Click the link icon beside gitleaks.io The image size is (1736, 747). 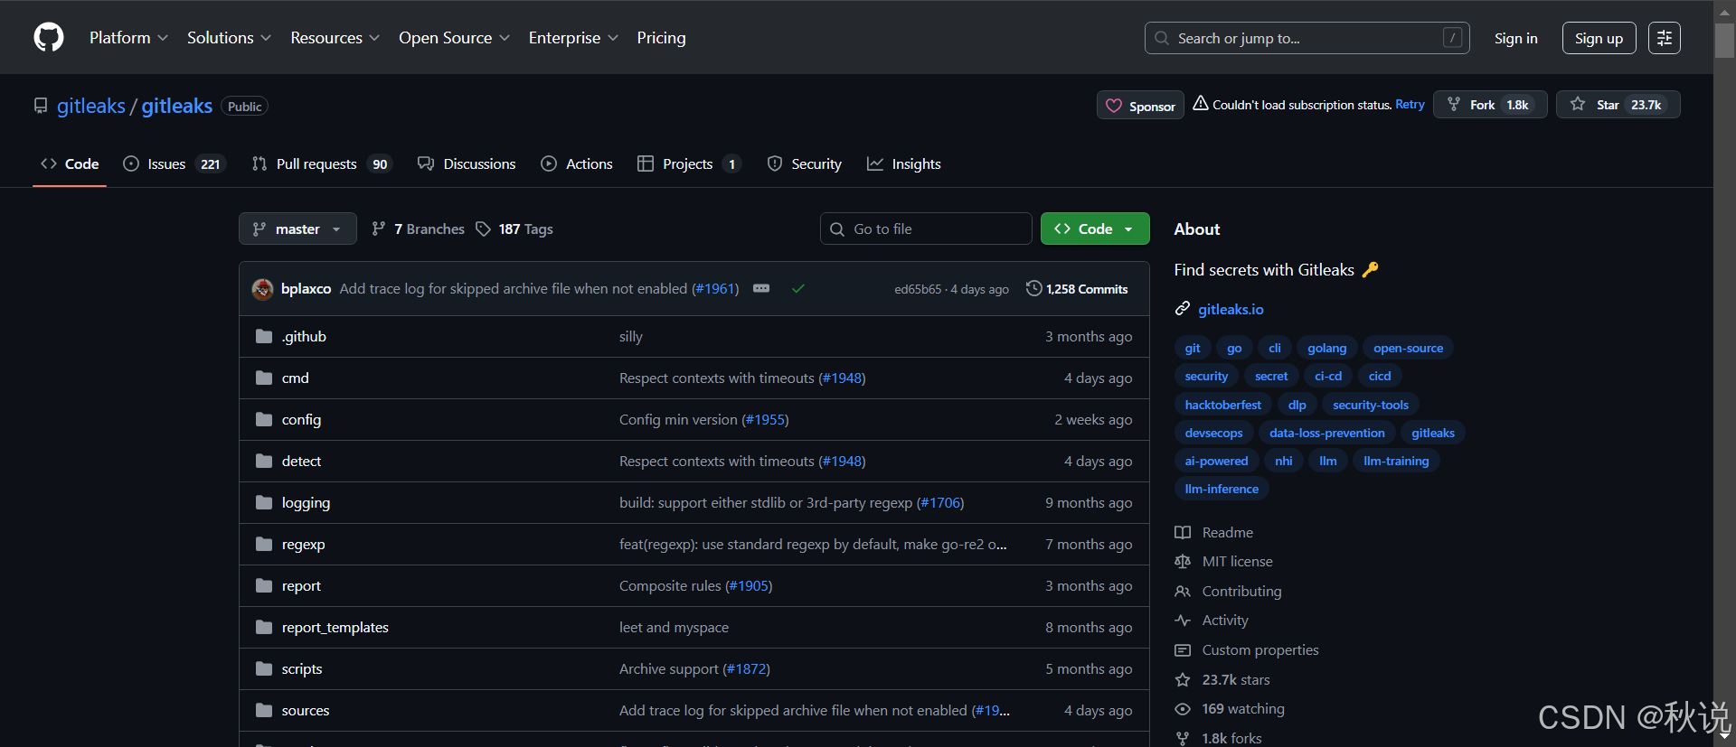[1182, 309]
